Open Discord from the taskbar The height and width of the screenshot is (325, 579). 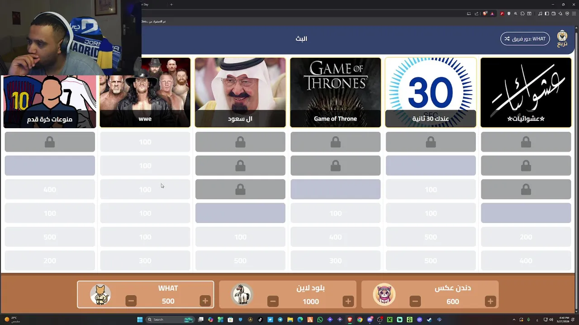click(x=370, y=320)
